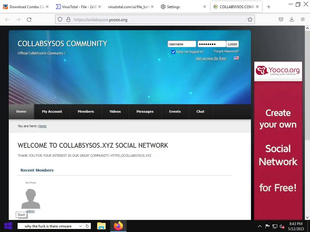Viewport: 310px width, 232px height.
Task: Focus the password input field
Action: pos(212,44)
